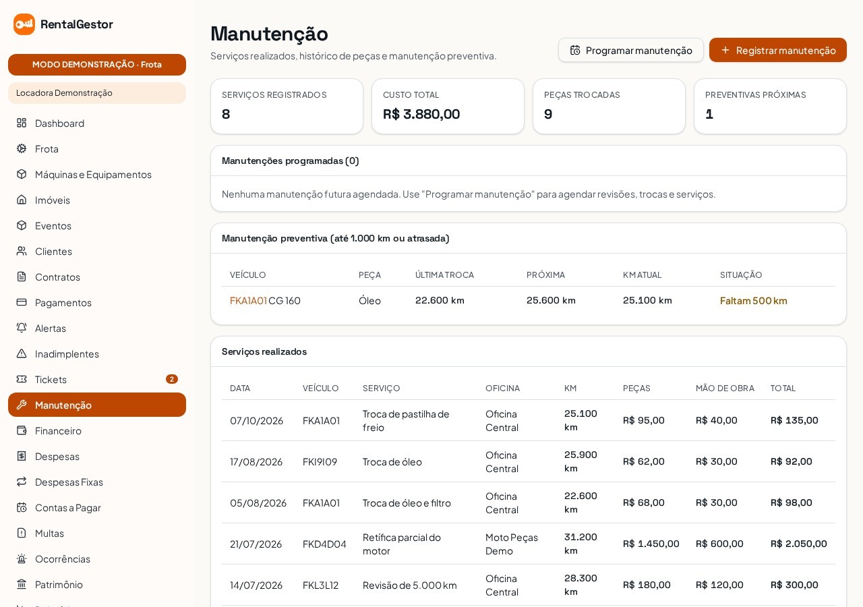The image size is (863, 607).
Task: Go to Contas a Pagar
Action: [97, 507]
